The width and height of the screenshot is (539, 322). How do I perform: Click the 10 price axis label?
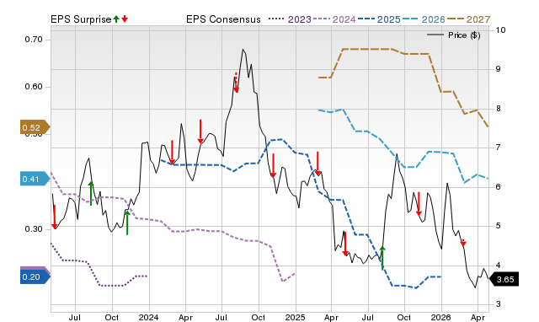coord(500,30)
